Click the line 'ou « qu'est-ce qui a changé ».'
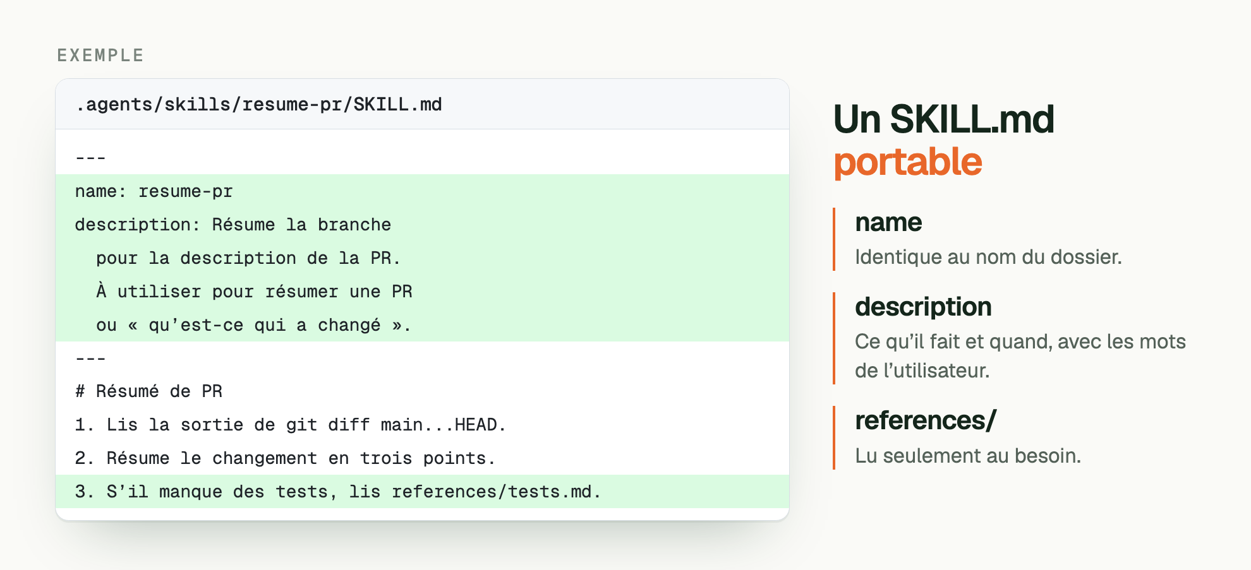 253,325
